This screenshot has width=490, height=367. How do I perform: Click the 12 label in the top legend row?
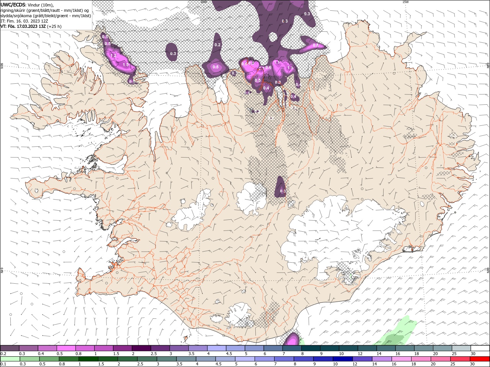[x=360, y=354]
